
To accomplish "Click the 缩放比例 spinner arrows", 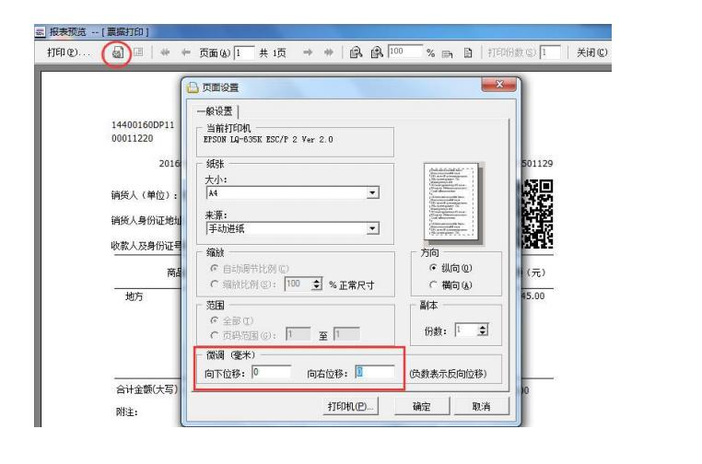I will click(317, 284).
